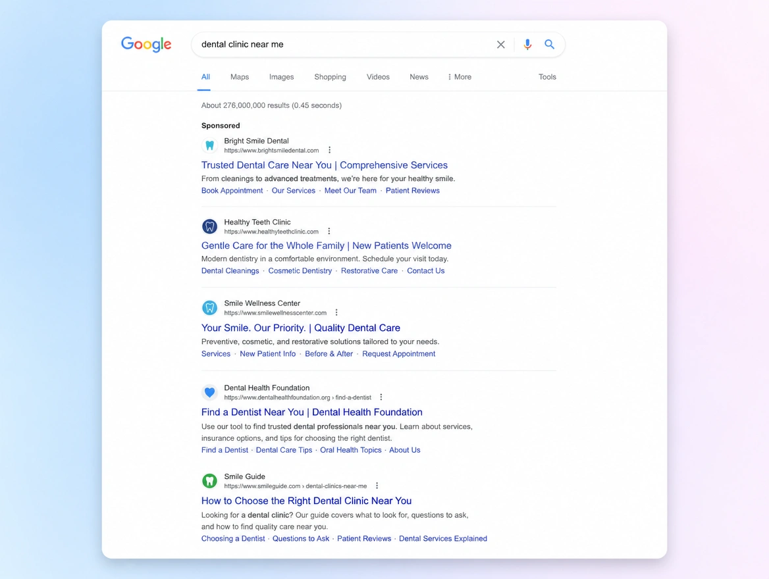769x579 pixels.
Task: Open Find a Dentist Near You headline
Action: pos(311,413)
